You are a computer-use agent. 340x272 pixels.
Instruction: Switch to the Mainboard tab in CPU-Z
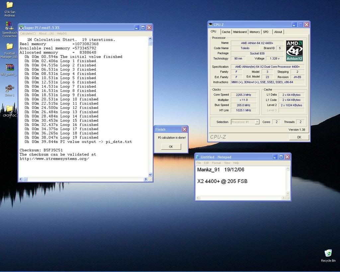240,32
